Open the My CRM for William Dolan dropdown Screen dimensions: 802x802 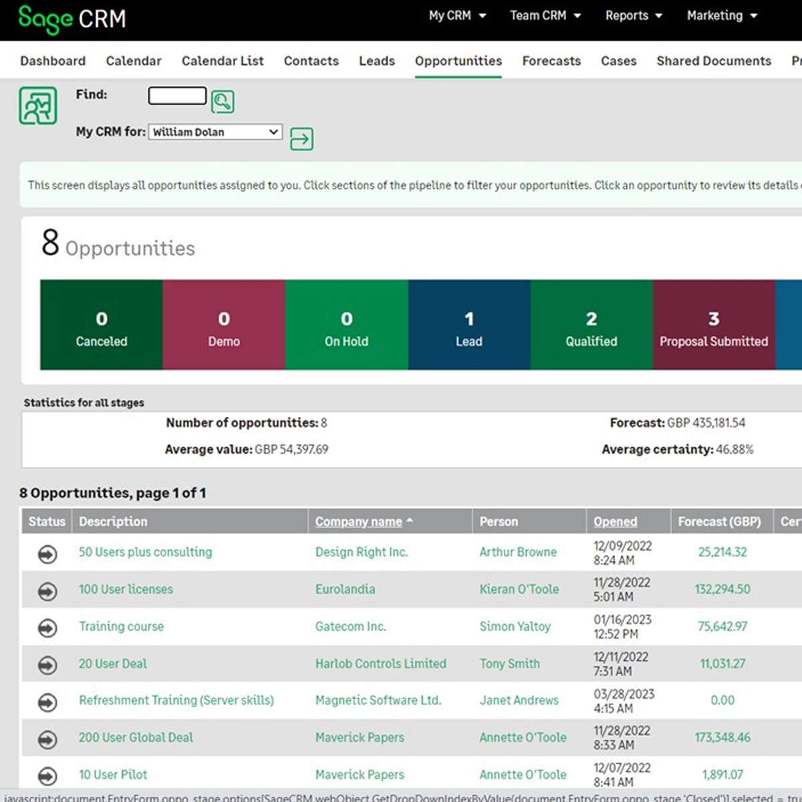[x=215, y=132]
